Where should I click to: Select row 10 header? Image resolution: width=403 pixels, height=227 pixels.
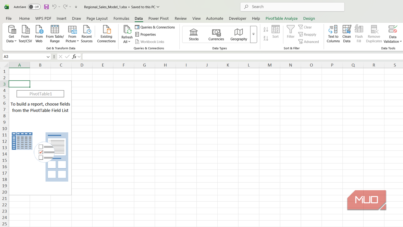(5, 129)
